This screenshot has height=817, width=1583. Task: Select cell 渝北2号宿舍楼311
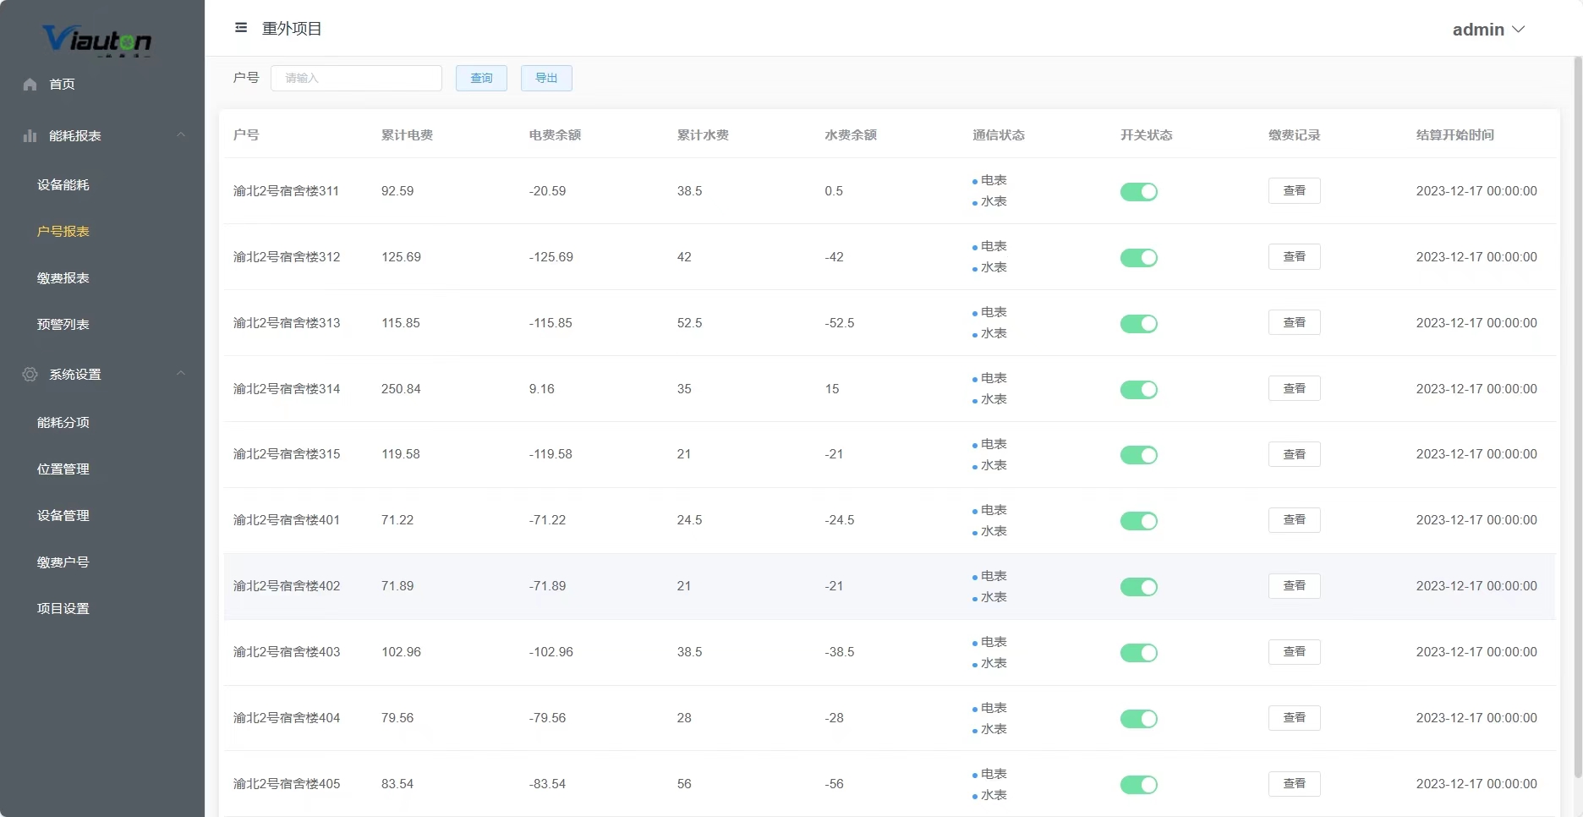tap(286, 191)
